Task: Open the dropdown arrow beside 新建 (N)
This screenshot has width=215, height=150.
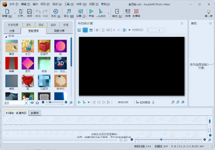Action: (x=15, y=13)
